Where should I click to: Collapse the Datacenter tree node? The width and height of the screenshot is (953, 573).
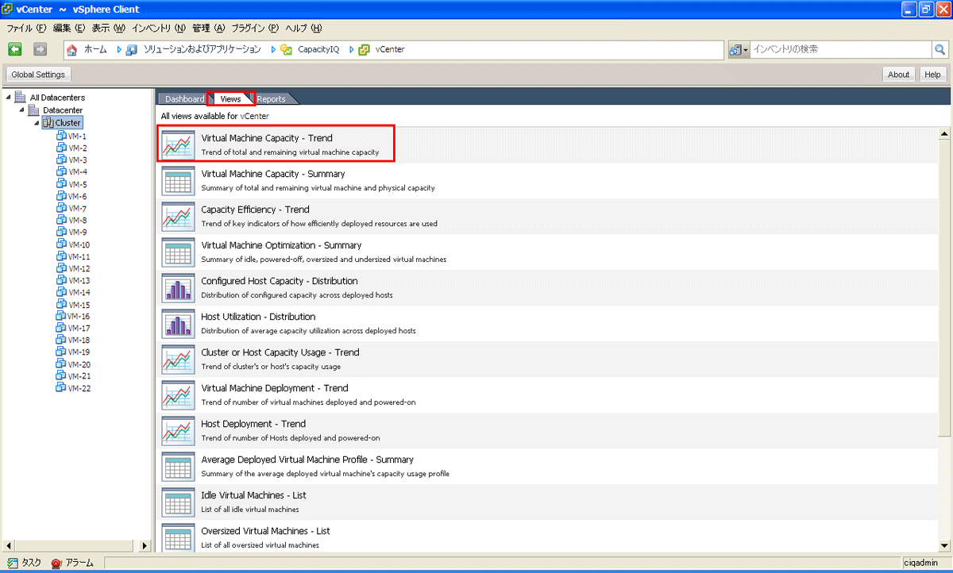point(22,110)
